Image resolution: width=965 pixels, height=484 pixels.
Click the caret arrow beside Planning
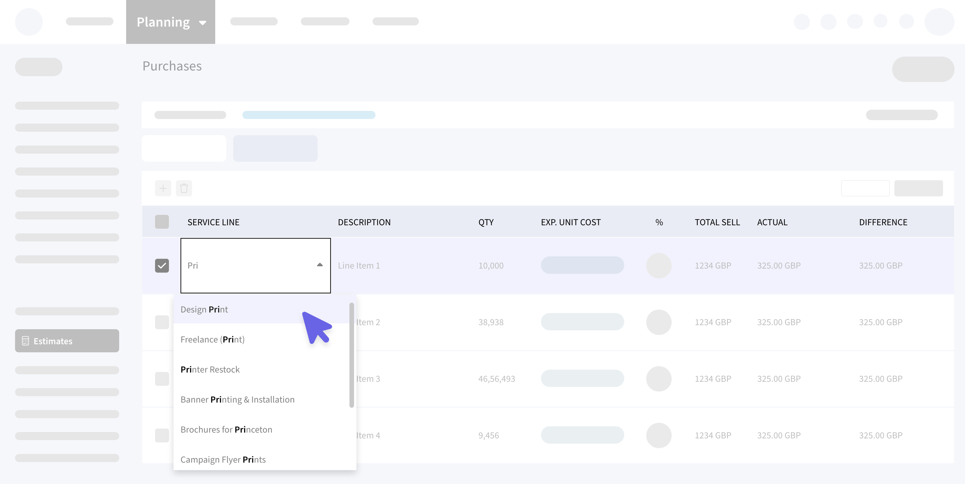203,23
